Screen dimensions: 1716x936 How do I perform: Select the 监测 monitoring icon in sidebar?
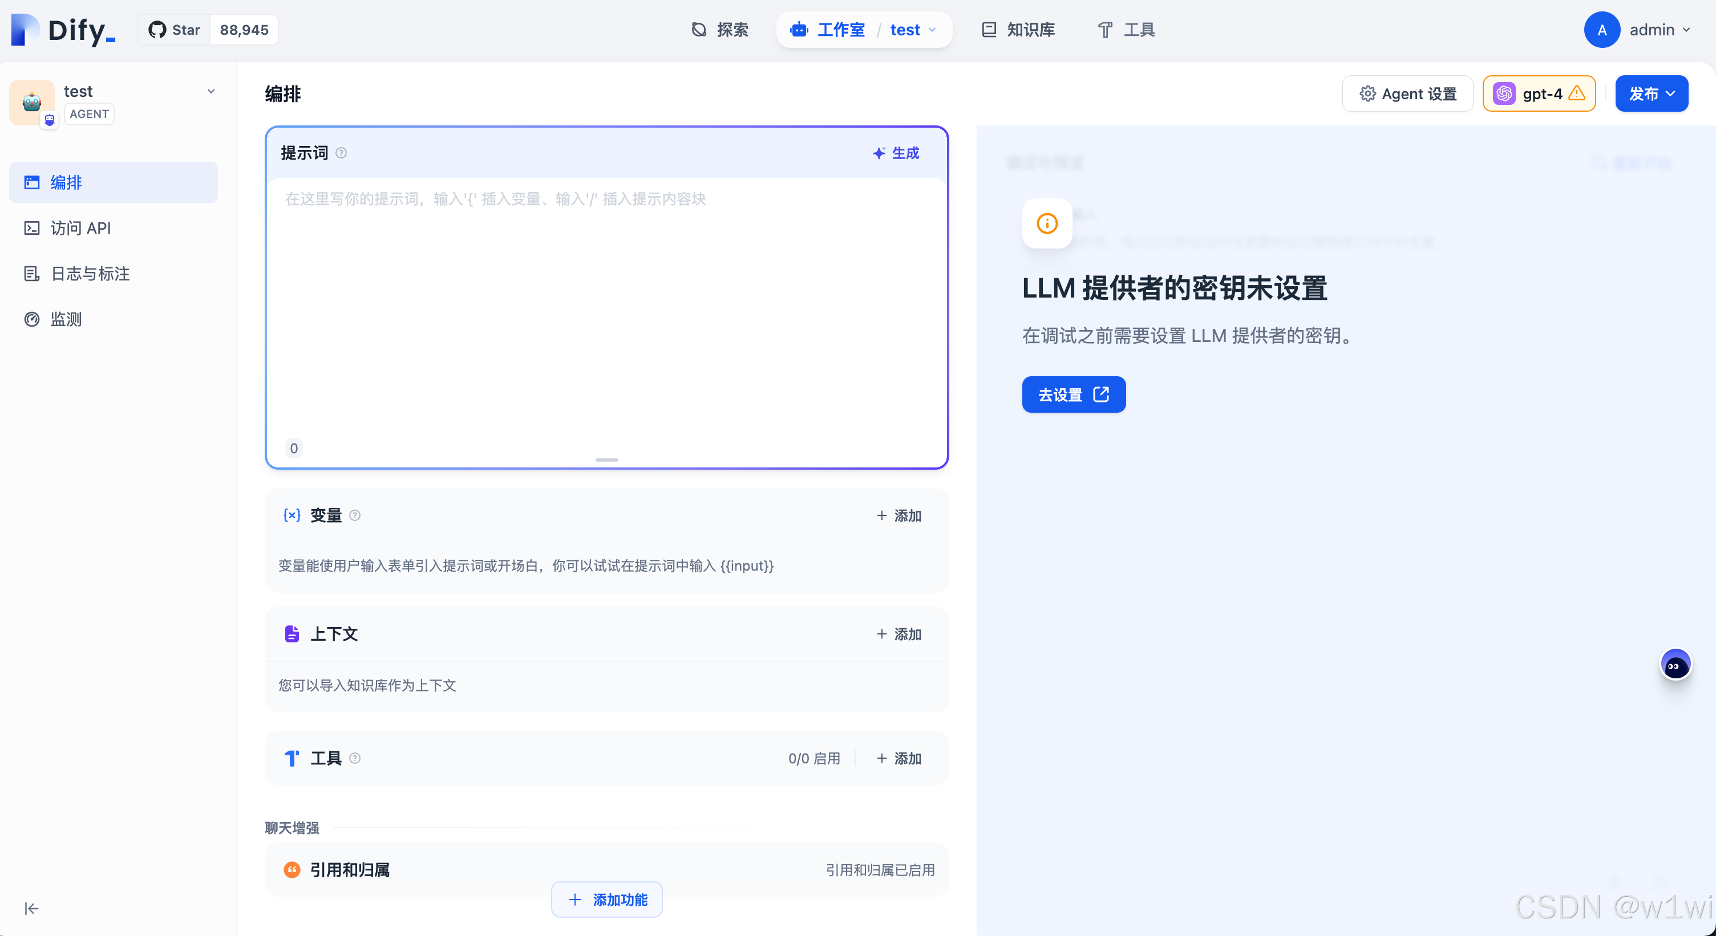click(x=31, y=319)
